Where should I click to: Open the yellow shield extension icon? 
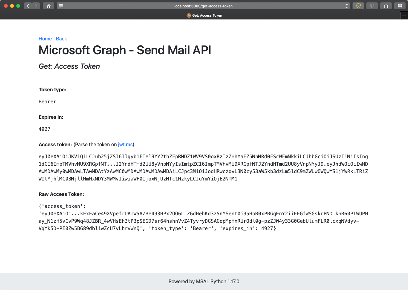pos(358,6)
